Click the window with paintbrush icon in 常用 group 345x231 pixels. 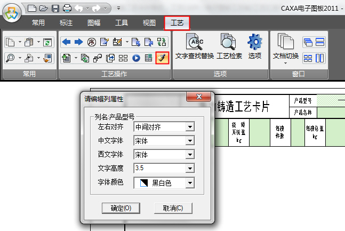47,58
